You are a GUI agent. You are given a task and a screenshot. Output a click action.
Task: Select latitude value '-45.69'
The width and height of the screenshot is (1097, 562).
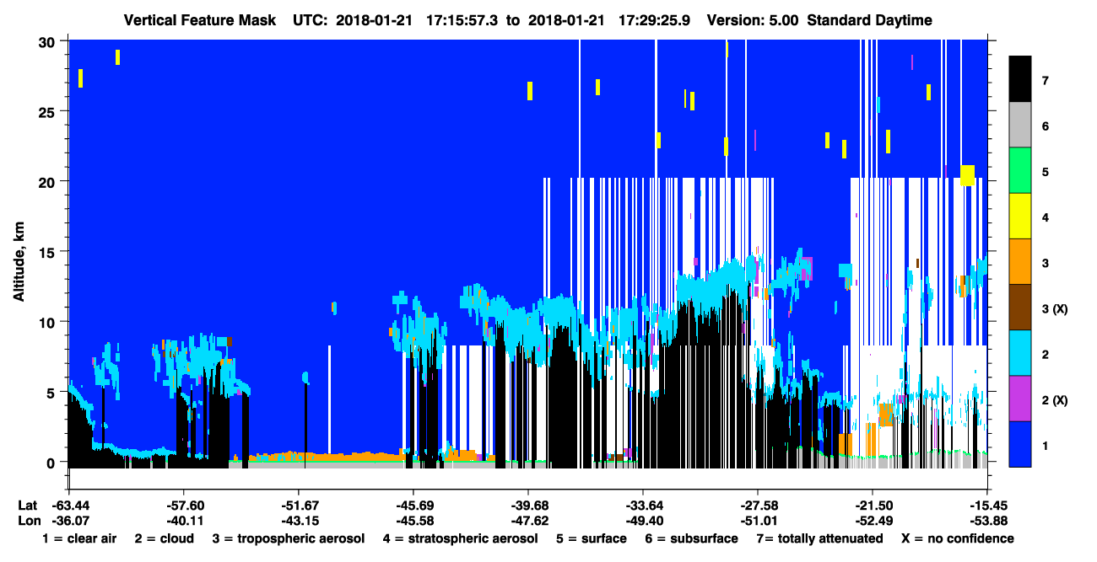click(413, 505)
